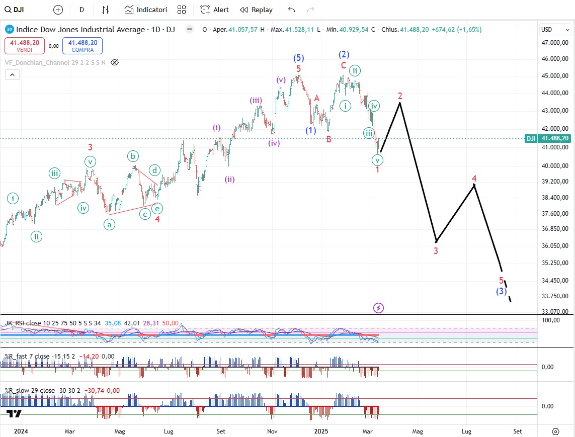This screenshot has width=575, height=437.
Task: Click the gray market status pill icon
Action: tap(190, 29)
